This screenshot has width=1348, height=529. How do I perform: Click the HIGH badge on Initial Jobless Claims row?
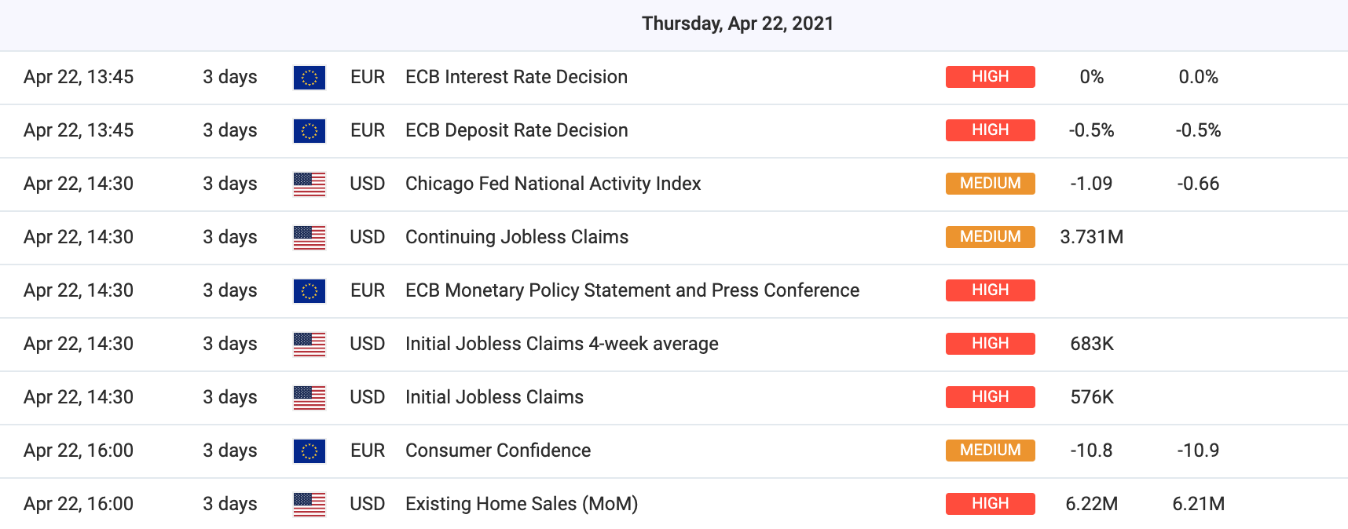click(990, 397)
